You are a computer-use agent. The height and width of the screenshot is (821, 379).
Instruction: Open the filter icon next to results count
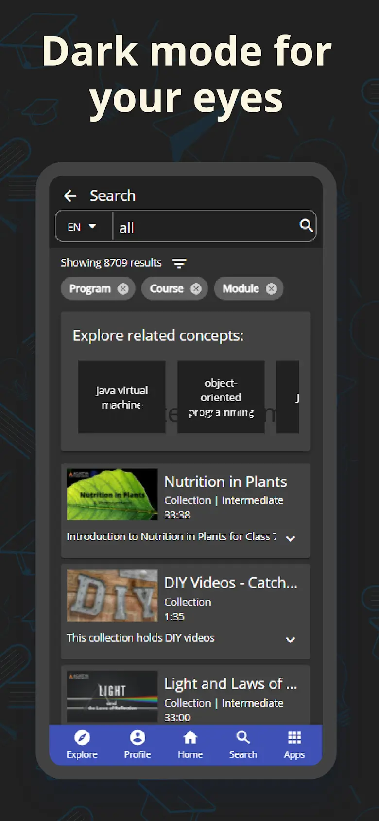click(x=179, y=263)
